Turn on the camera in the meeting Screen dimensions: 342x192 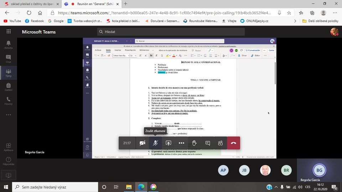(142, 143)
